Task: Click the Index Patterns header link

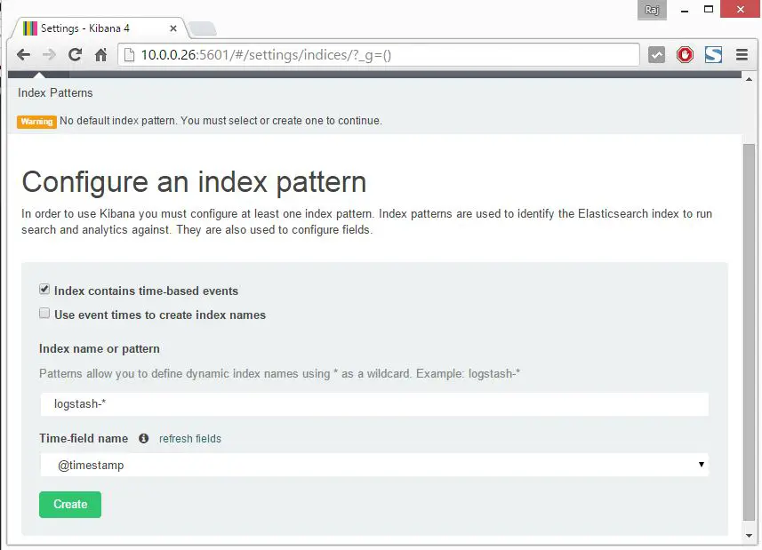Action: [x=55, y=92]
